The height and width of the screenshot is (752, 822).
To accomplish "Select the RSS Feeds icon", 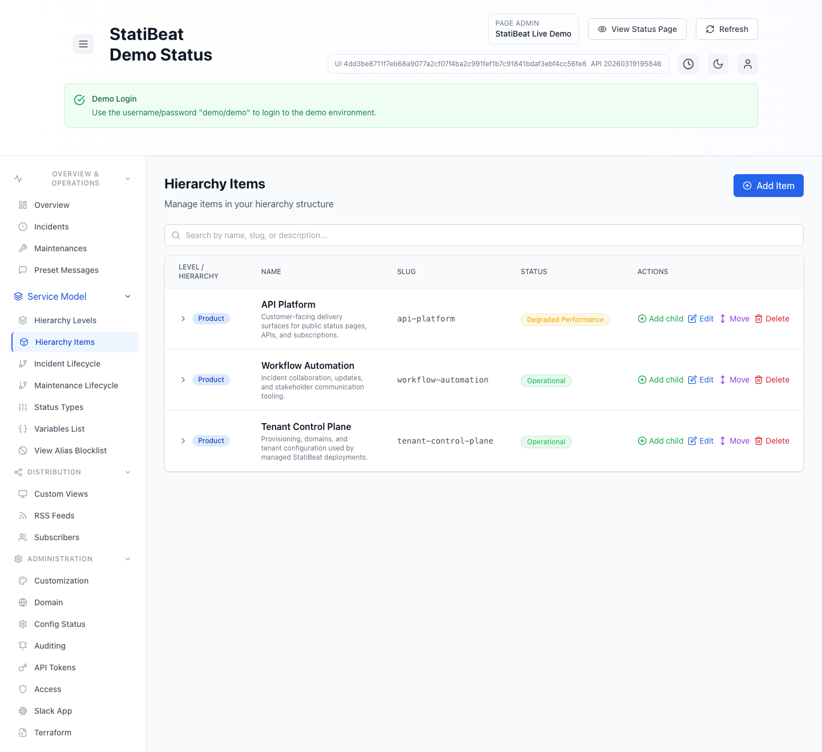I will [x=23, y=516].
